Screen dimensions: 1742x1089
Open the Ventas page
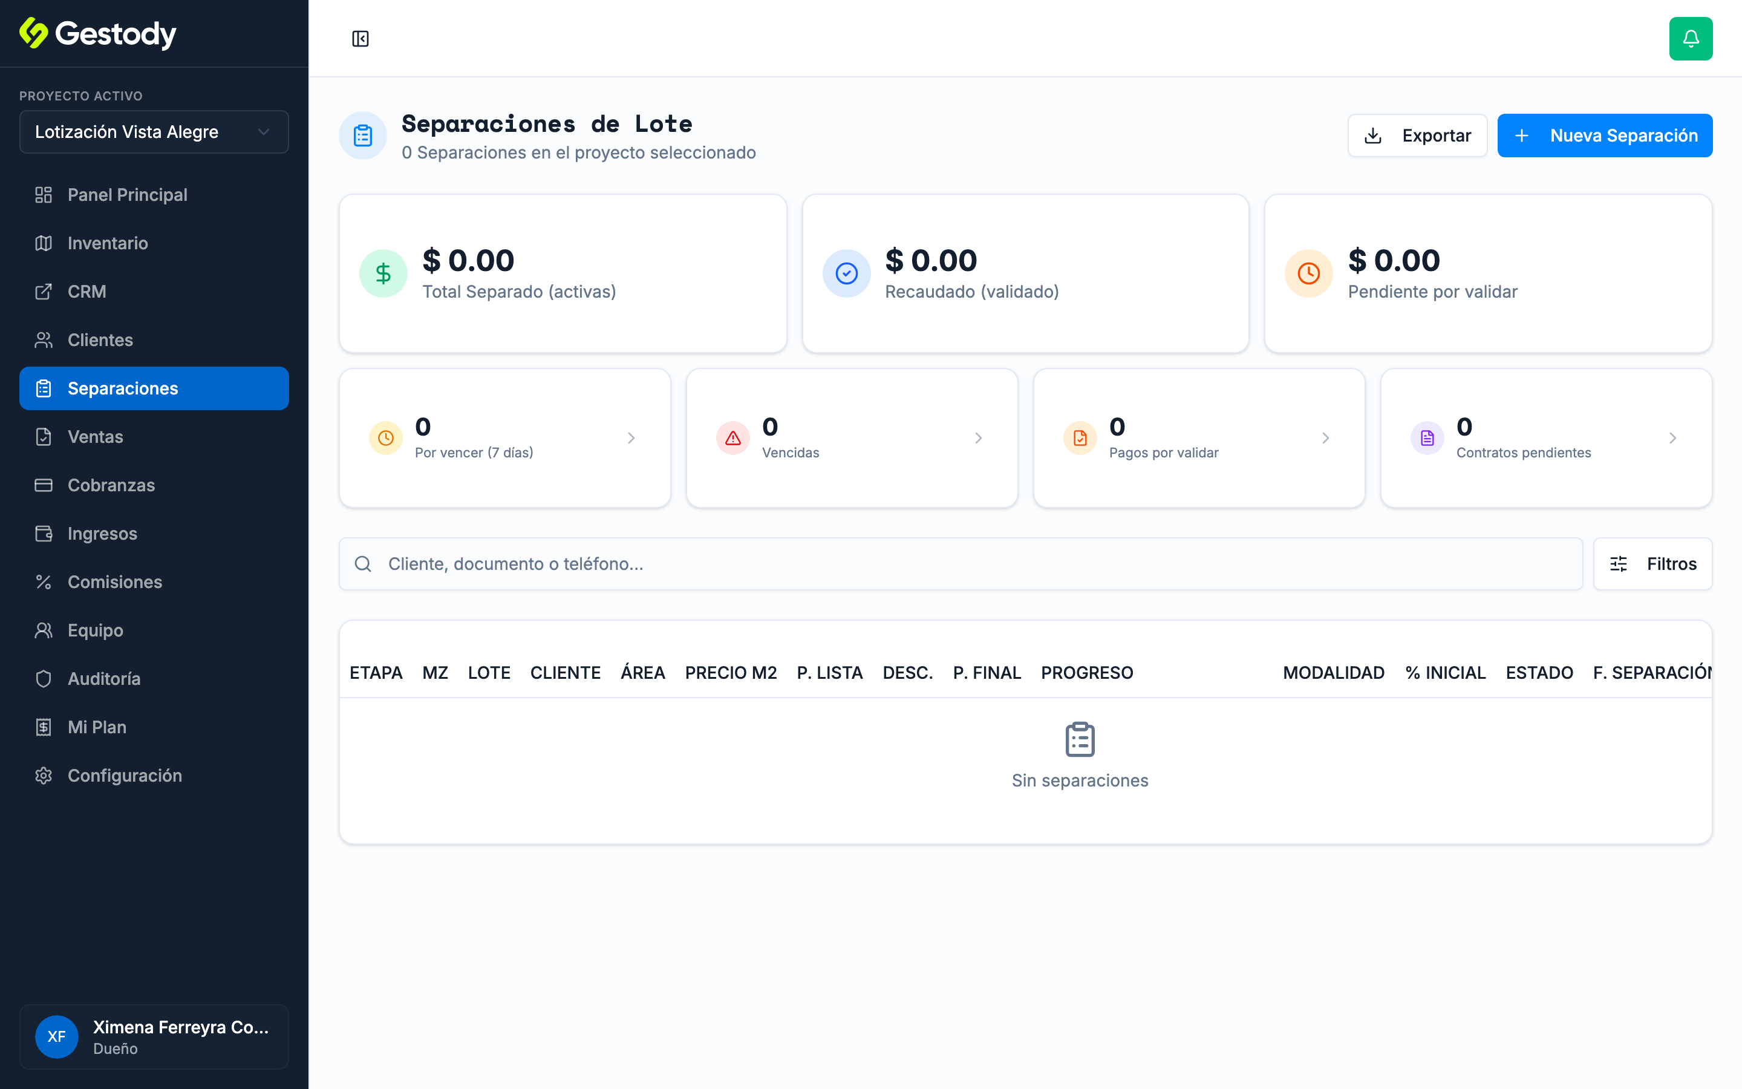[x=154, y=436]
